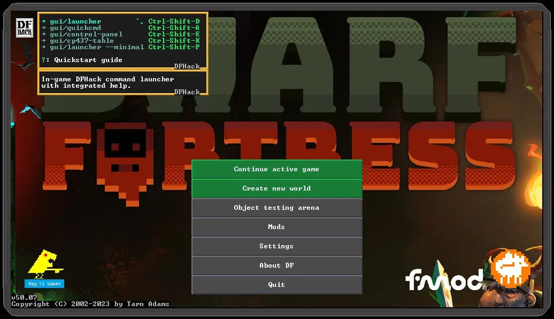The width and height of the screenshot is (554, 319).
Task: Open the Mods menu
Action: 276,227
